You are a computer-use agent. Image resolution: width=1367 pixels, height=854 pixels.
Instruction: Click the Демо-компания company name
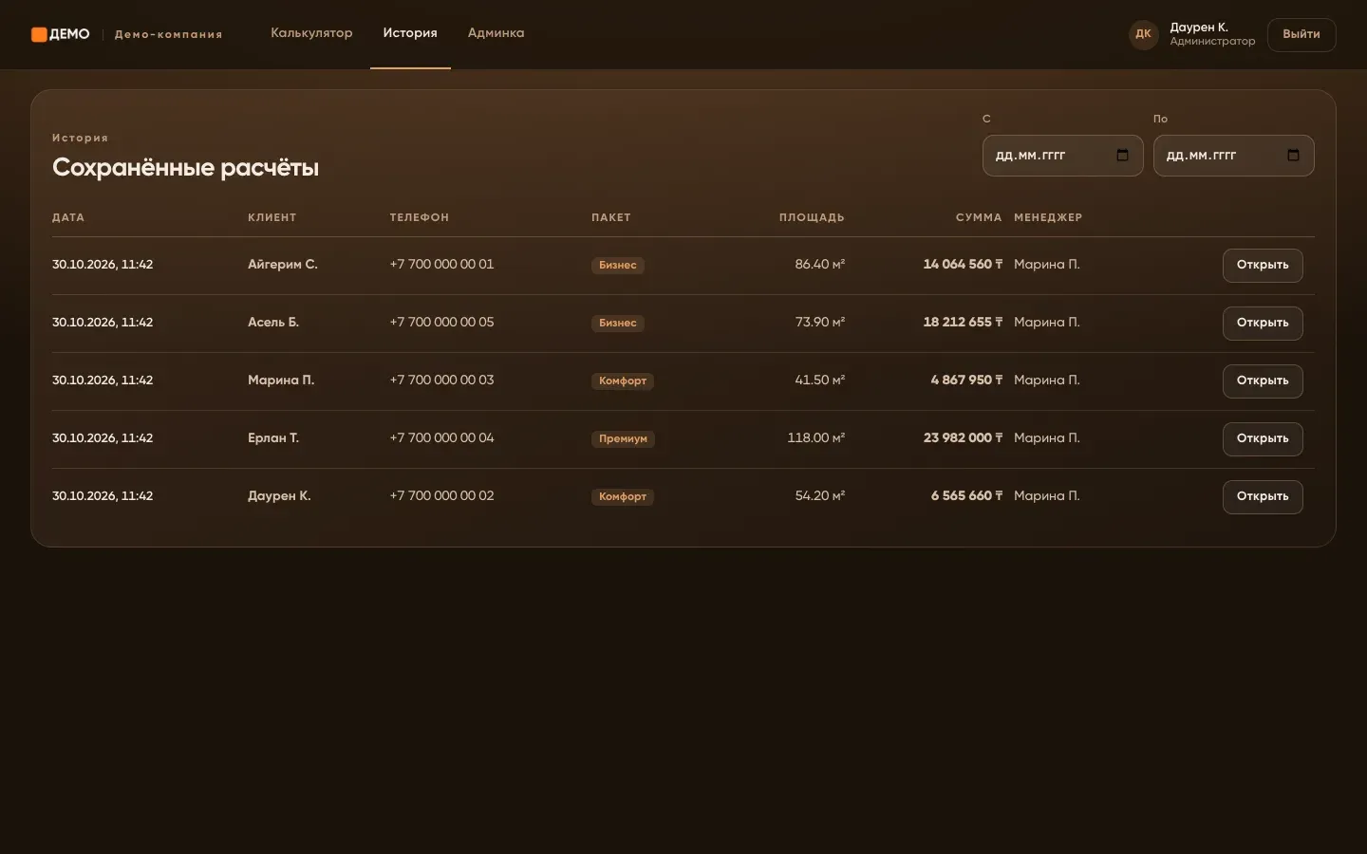(x=169, y=35)
